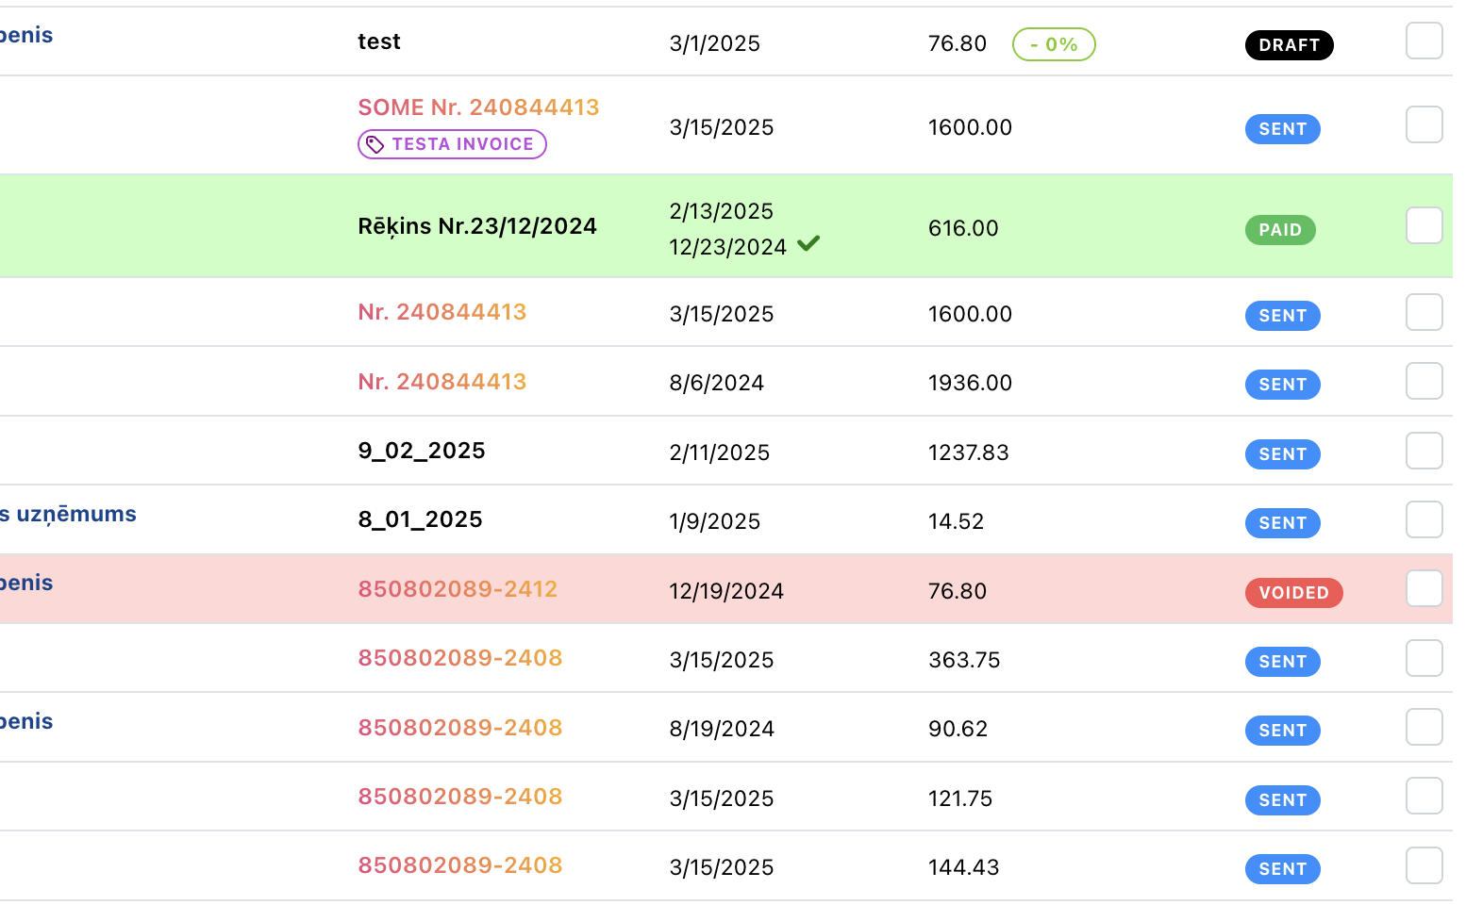Check the box for the VOIDED invoice
The image size is (1466, 905).
tap(1424, 588)
